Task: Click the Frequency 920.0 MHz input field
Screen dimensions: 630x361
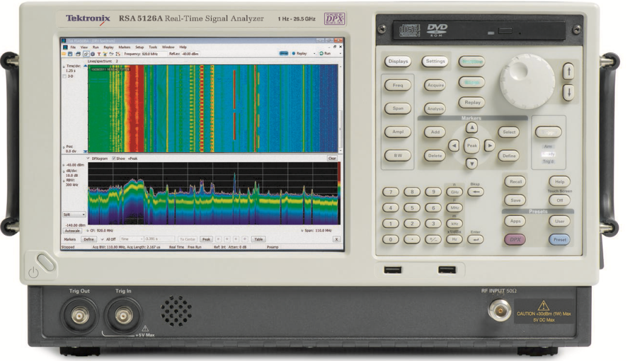Action: click(156, 54)
